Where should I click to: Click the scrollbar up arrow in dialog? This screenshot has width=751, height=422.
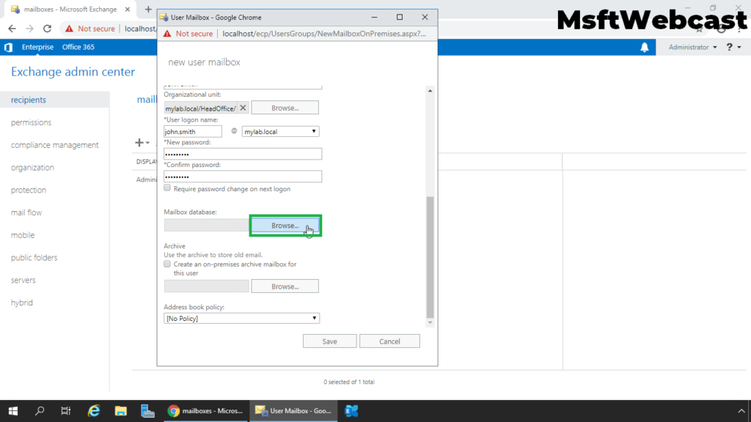coord(430,90)
